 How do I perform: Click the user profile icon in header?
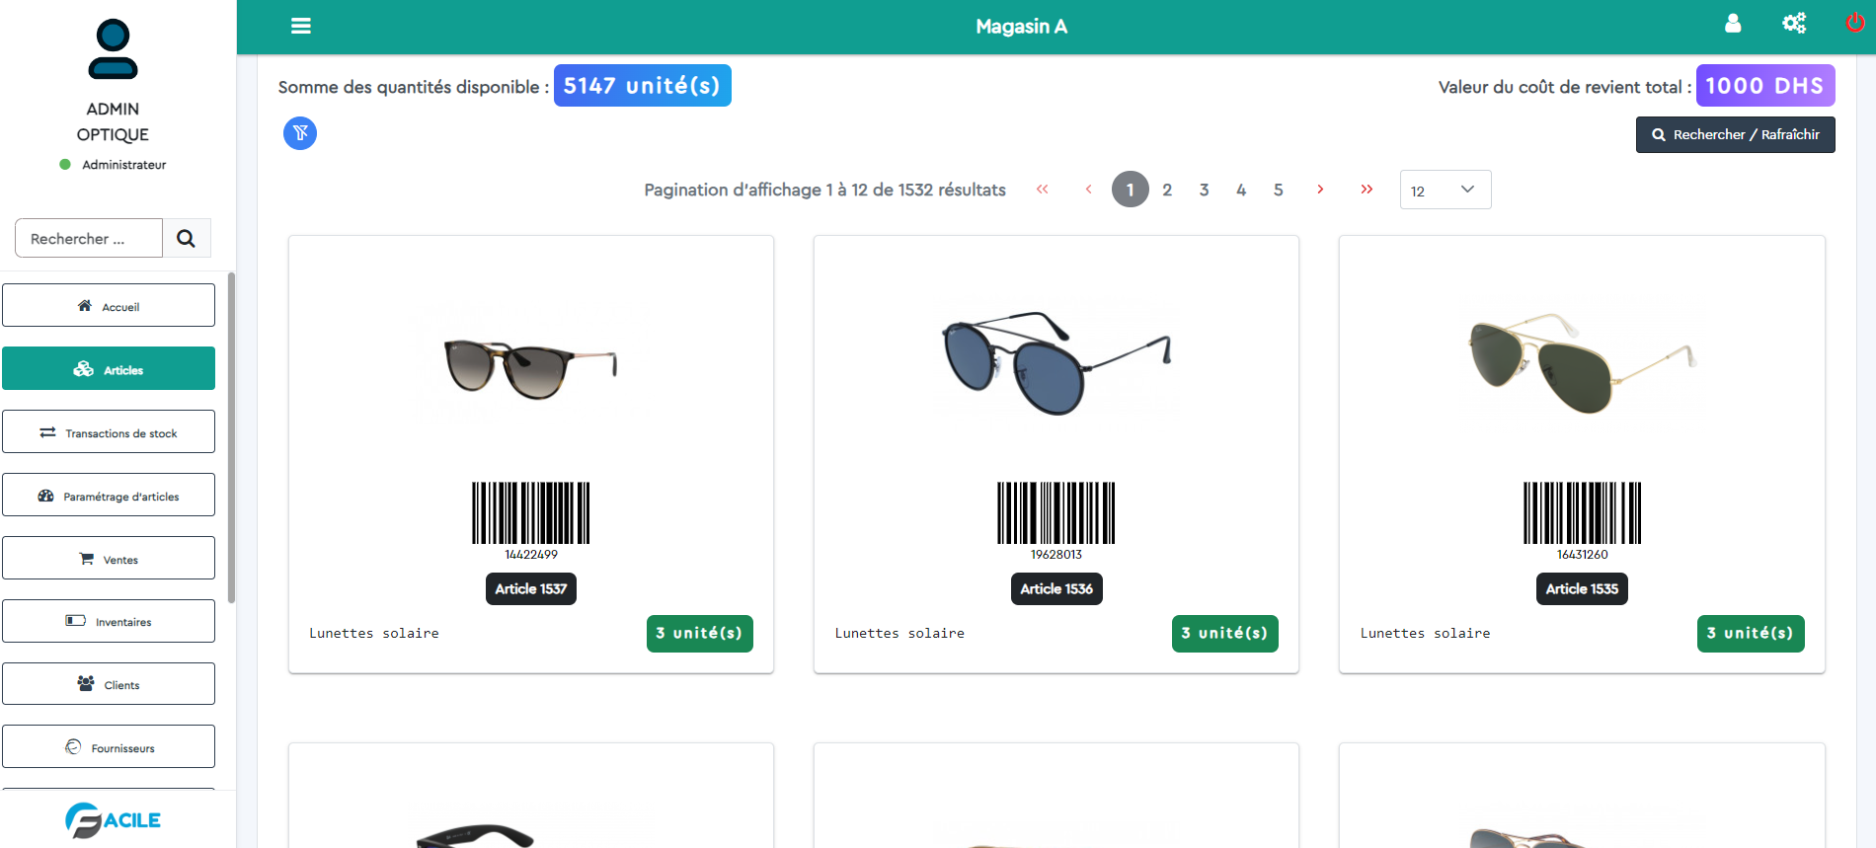pos(1733,24)
